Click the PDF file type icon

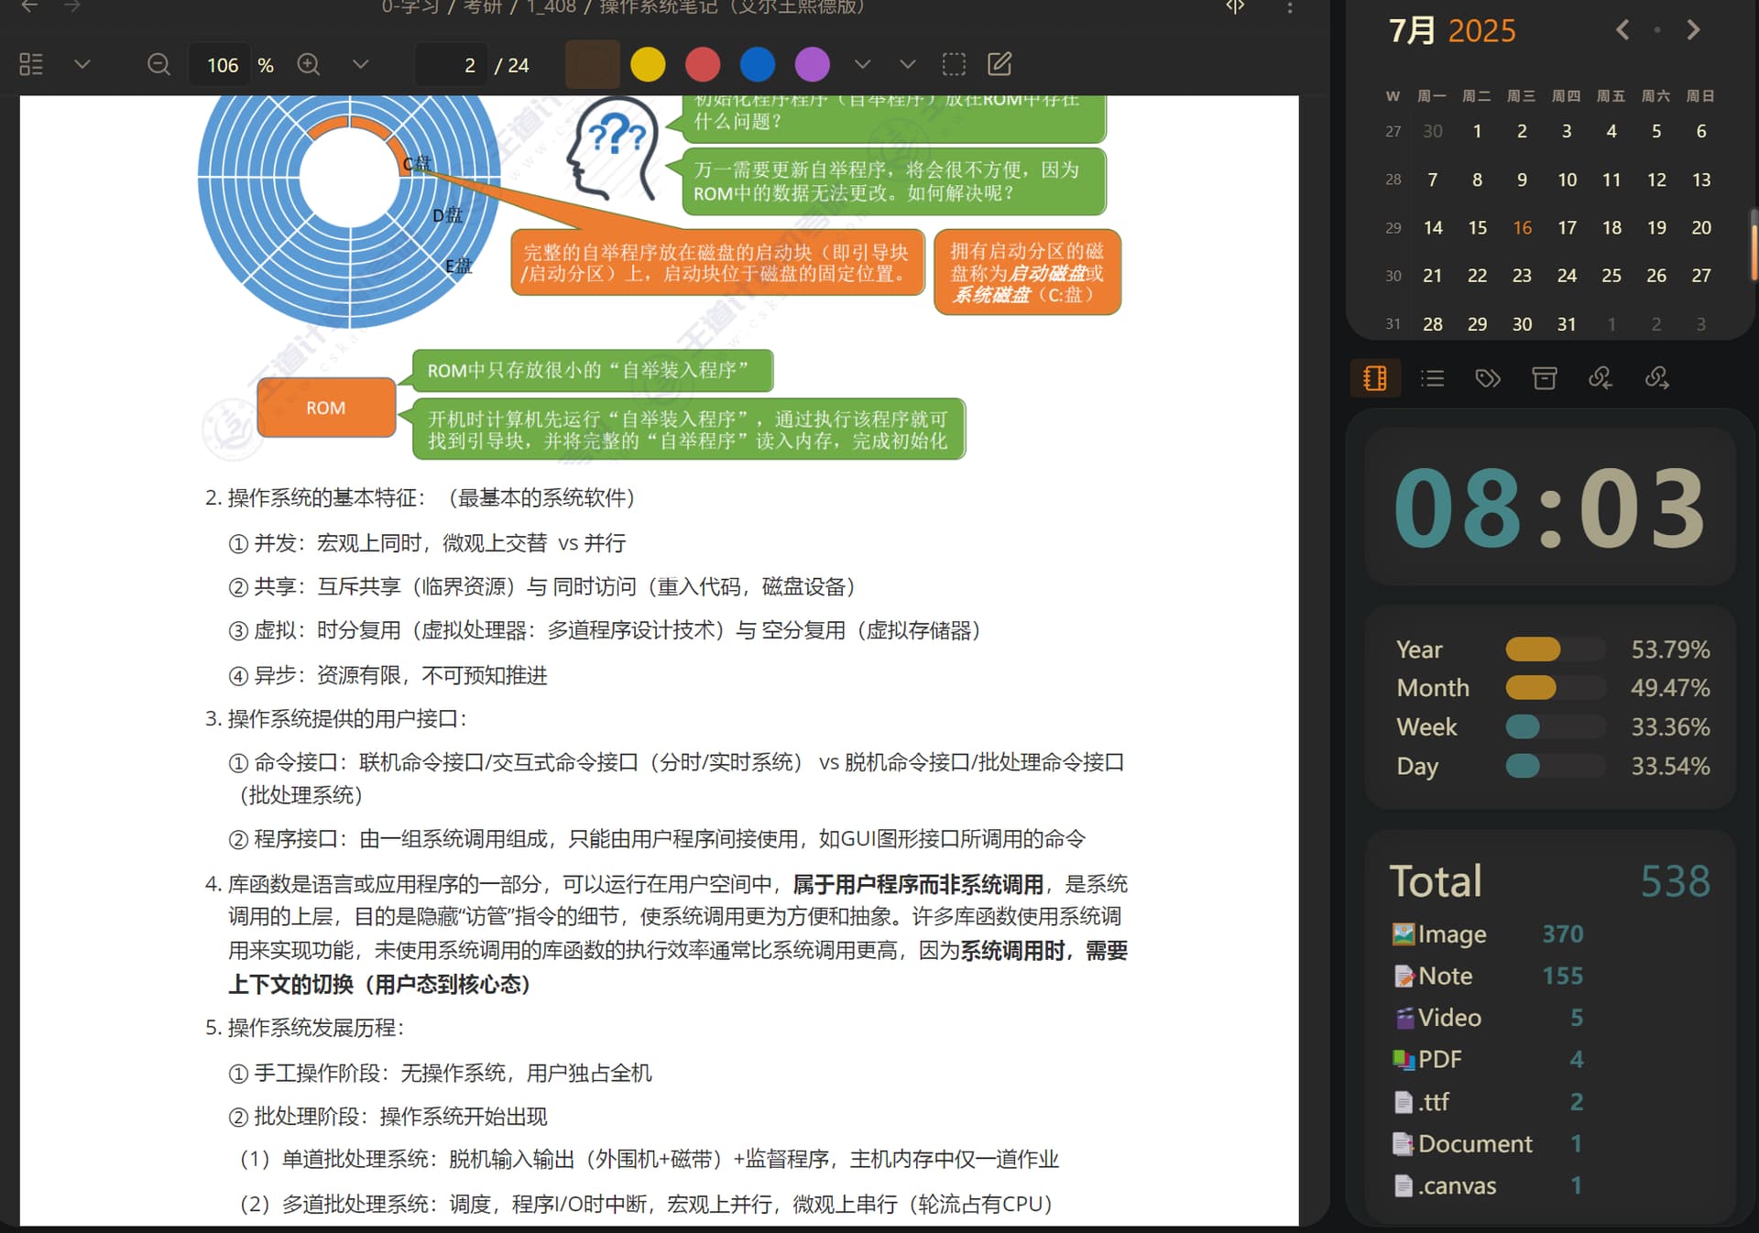[1403, 1059]
